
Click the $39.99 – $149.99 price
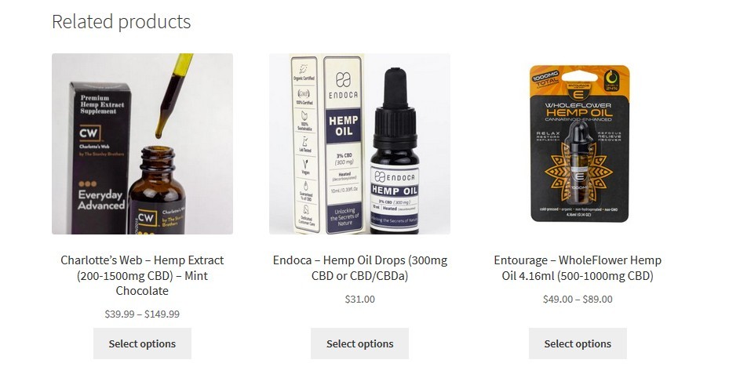click(x=142, y=314)
